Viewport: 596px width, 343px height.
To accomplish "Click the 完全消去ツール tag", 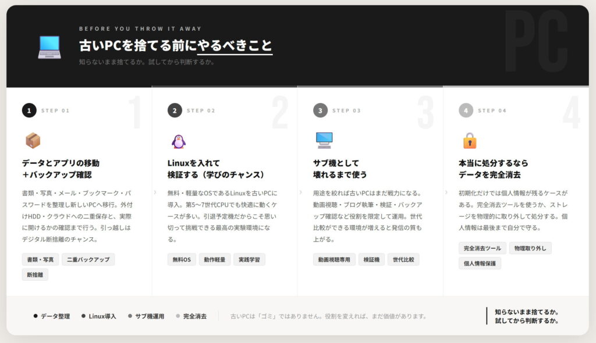I will (x=482, y=248).
